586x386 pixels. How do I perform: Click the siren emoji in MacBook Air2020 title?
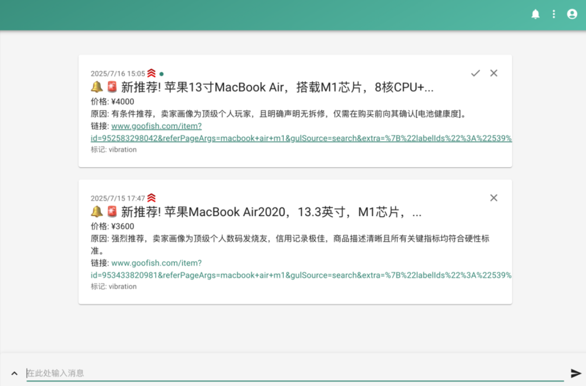coord(112,211)
